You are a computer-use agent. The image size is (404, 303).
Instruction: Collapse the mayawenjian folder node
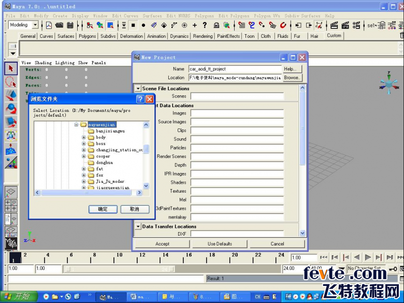pos(76,125)
